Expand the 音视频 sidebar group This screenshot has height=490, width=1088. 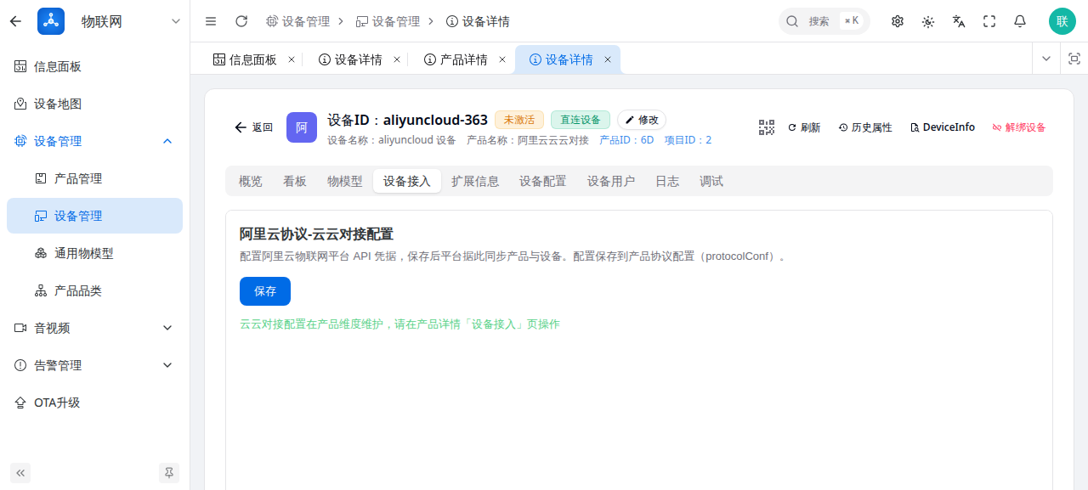coord(94,328)
